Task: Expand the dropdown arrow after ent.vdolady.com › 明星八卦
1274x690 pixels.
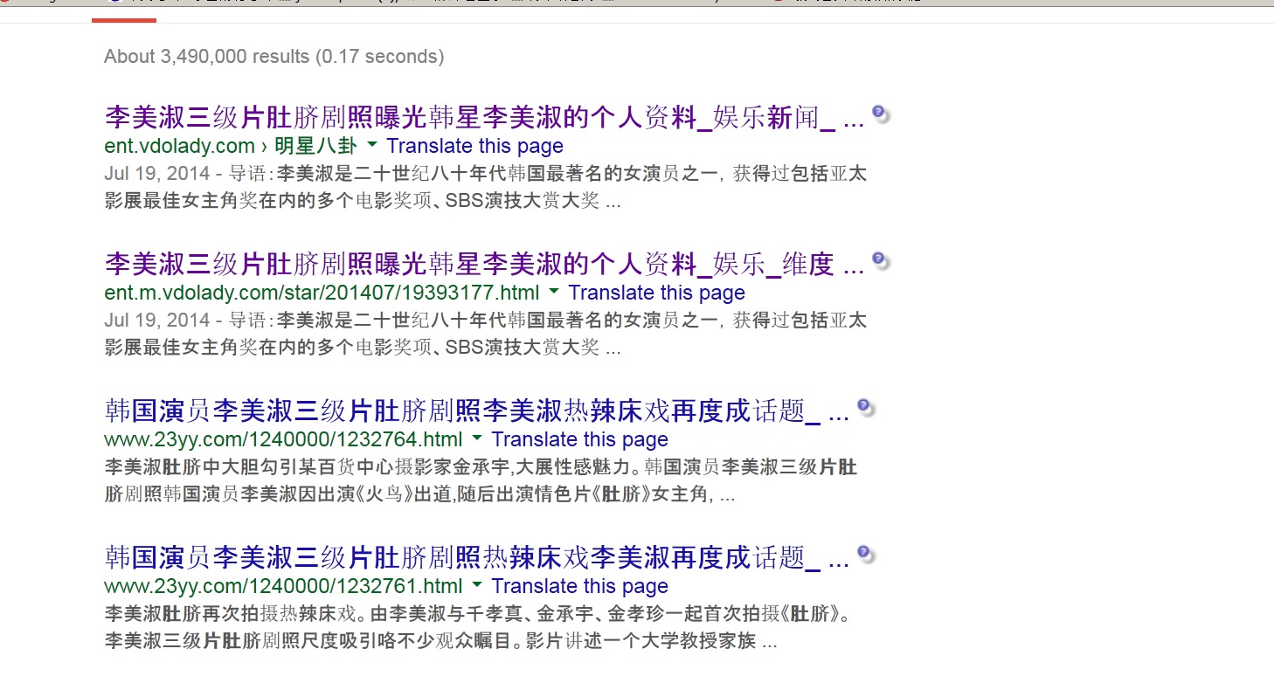Action: 372,145
